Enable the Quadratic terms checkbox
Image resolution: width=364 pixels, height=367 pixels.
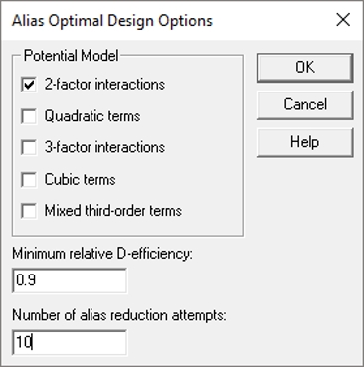[29, 116]
